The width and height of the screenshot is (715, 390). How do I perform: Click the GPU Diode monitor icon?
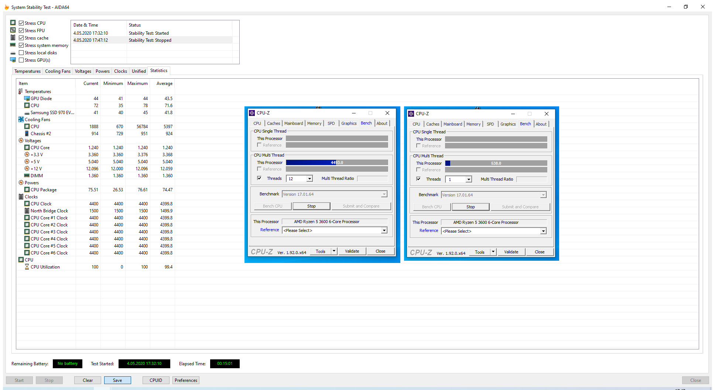[27, 99]
